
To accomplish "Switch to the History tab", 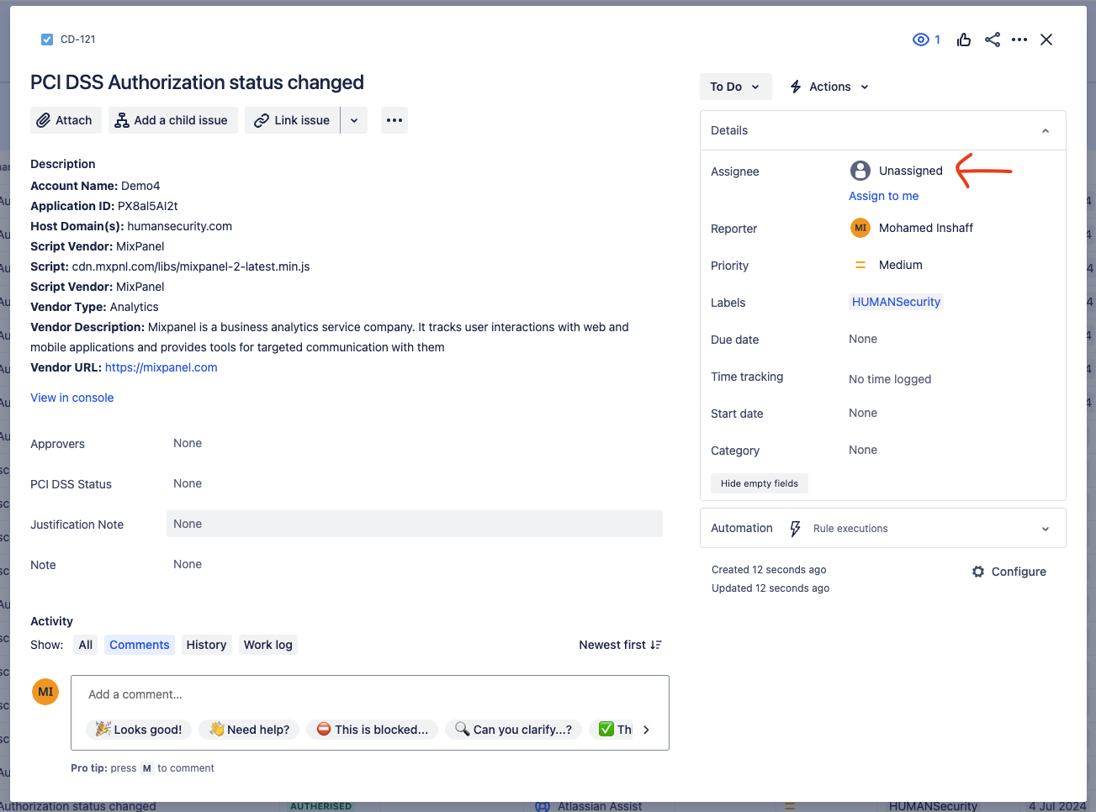I will [206, 645].
